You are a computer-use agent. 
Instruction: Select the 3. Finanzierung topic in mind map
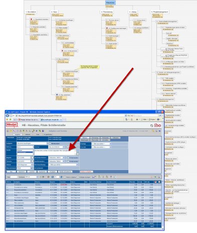click(107, 12)
